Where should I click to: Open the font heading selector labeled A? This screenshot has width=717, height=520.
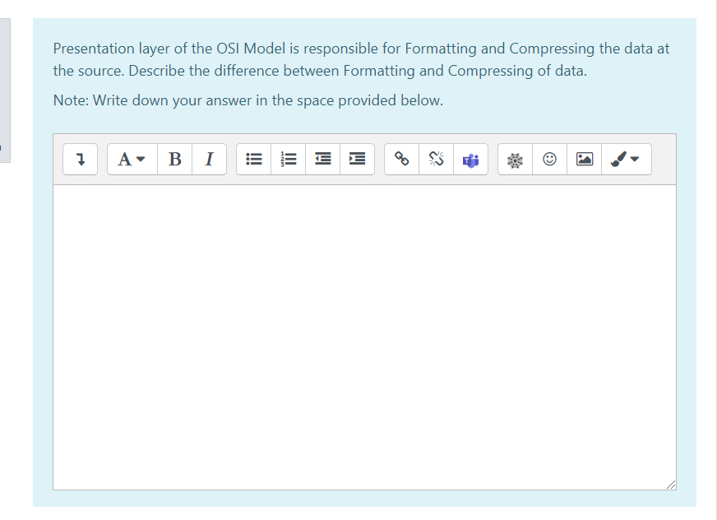130,159
